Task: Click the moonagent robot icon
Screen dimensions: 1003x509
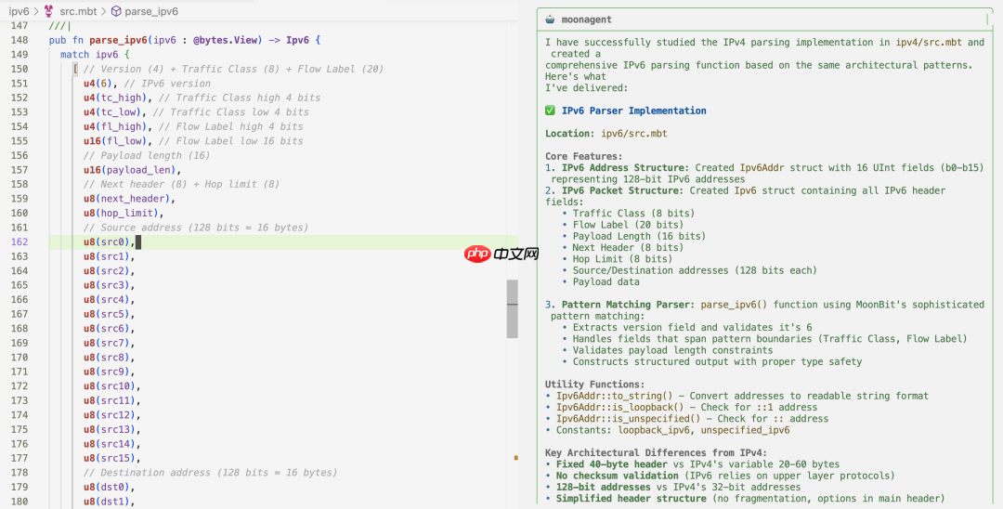Action: coord(551,20)
